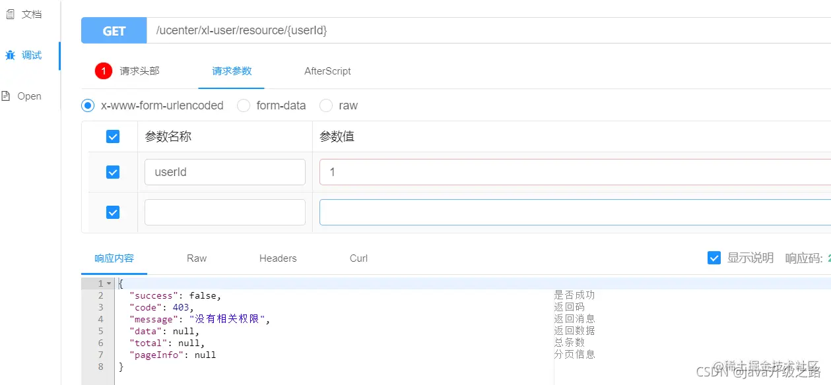The width and height of the screenshot is (831, 385).
Task: Open the Headers response tab
Action: 278,258
